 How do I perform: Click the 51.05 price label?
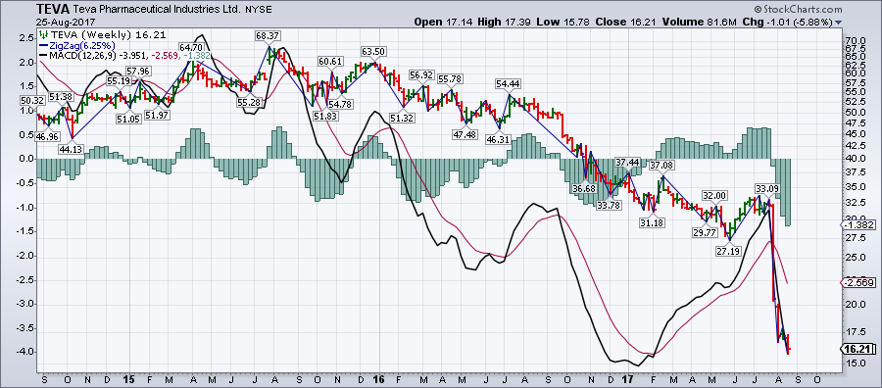pyautogui.click(x=128, y=119)
